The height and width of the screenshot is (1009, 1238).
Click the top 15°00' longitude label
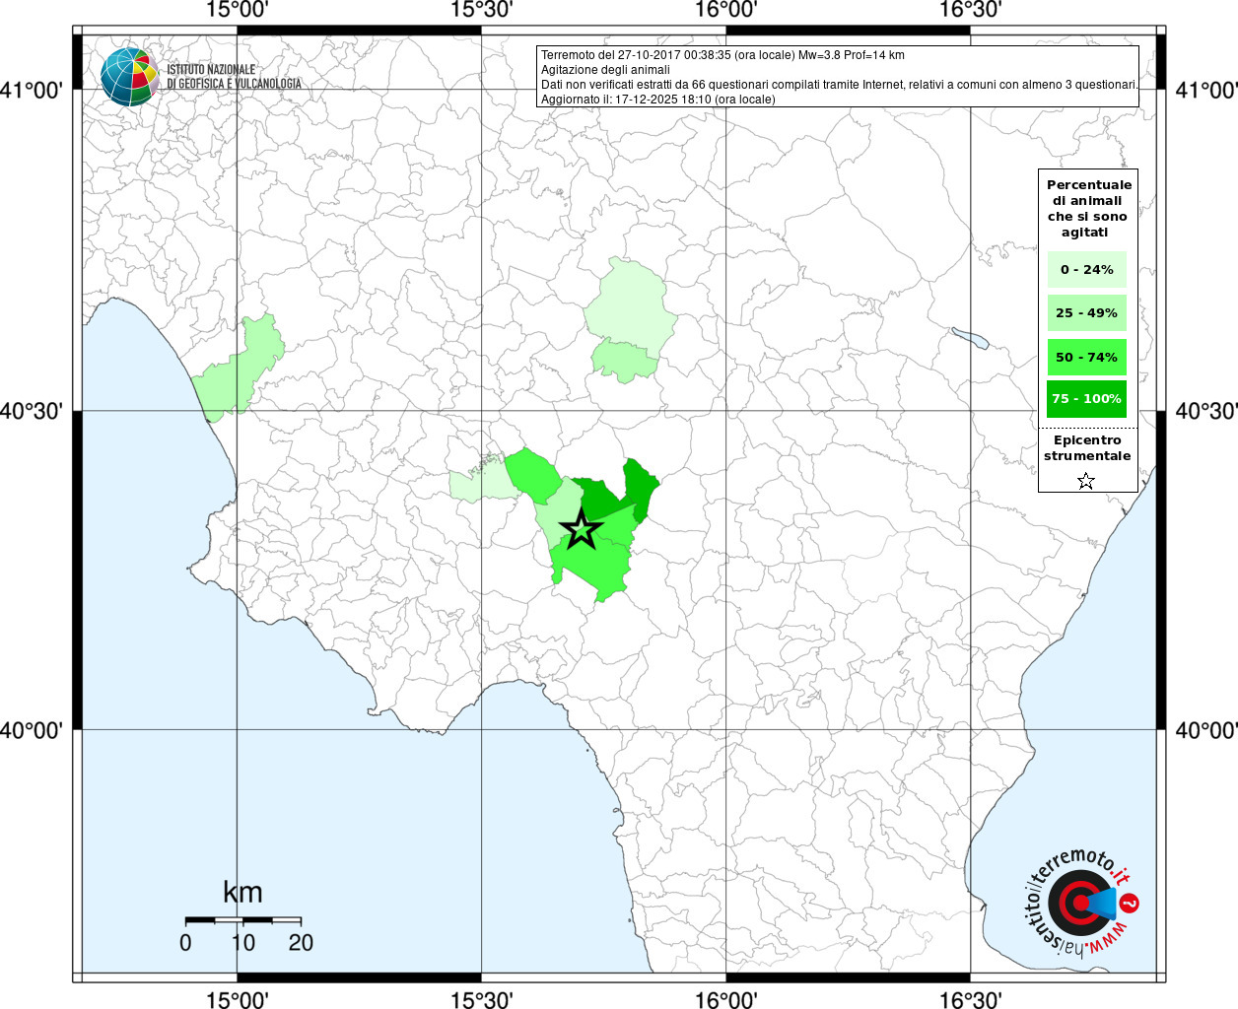(238, 10)
